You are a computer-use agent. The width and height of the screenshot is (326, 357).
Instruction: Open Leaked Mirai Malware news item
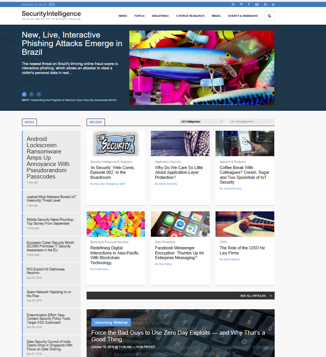pos(51,198)
